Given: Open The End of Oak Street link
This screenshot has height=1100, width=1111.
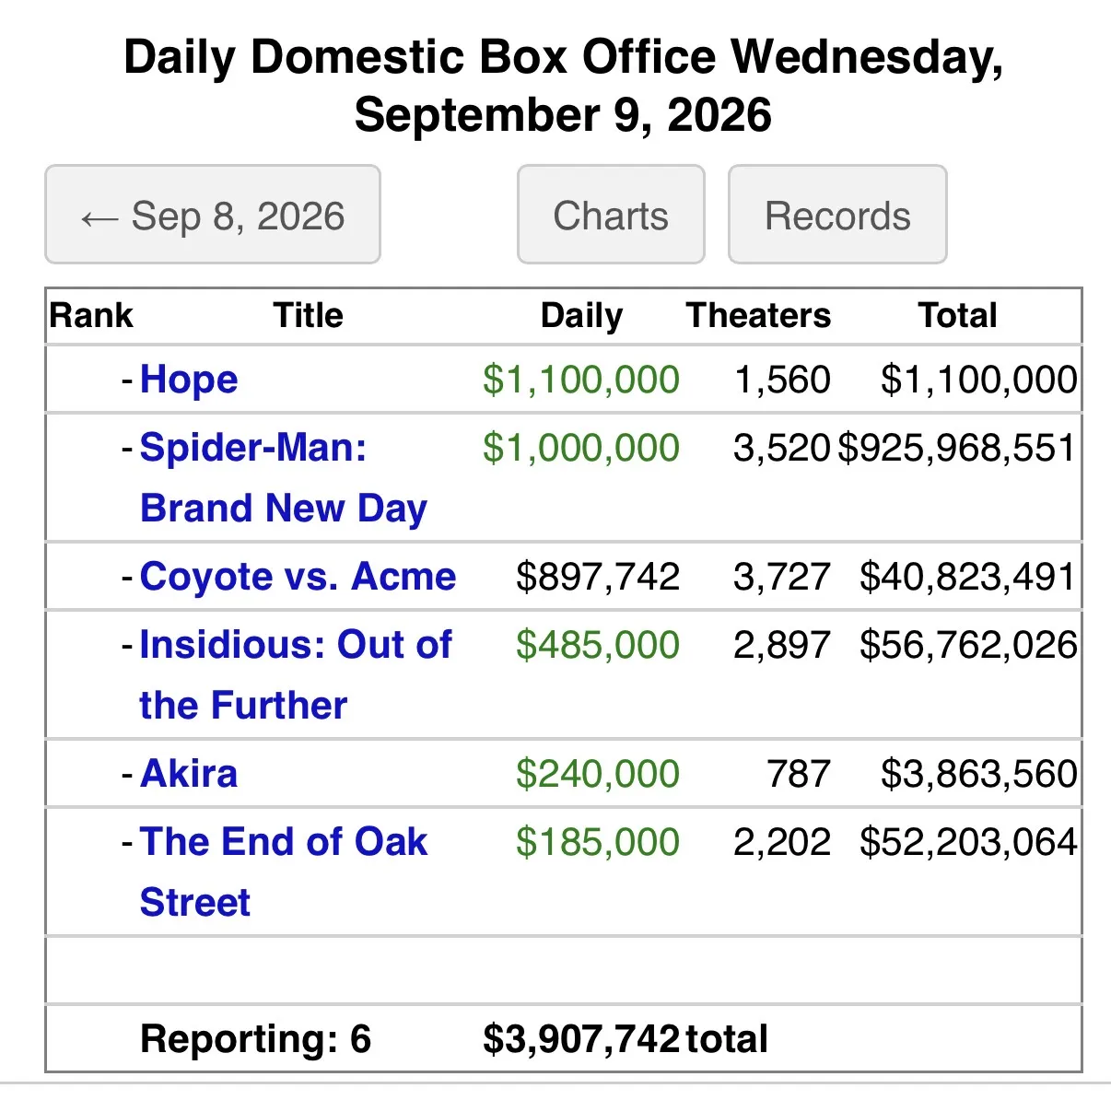Looking at the screenshot, I should pyautogui.click(x=284, y=872).
